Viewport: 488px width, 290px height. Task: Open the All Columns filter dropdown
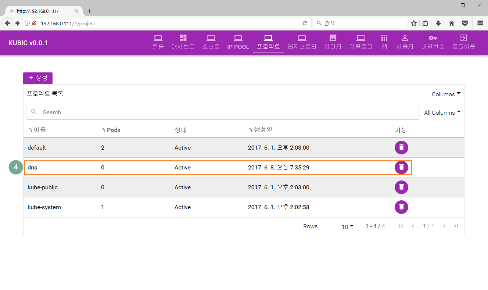[442, 112]
